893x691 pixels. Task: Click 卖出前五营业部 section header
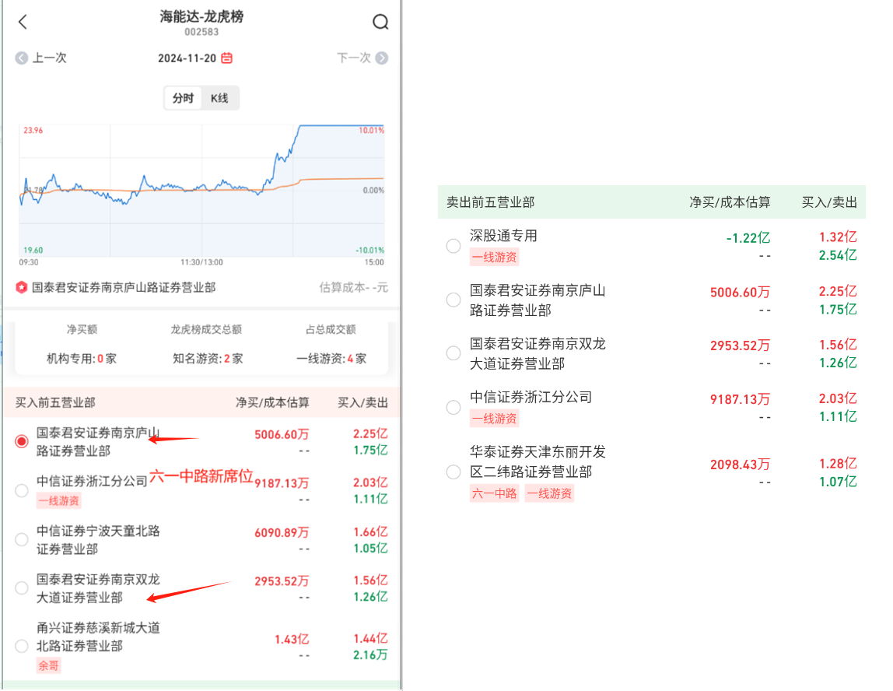[x=490, y=202]
